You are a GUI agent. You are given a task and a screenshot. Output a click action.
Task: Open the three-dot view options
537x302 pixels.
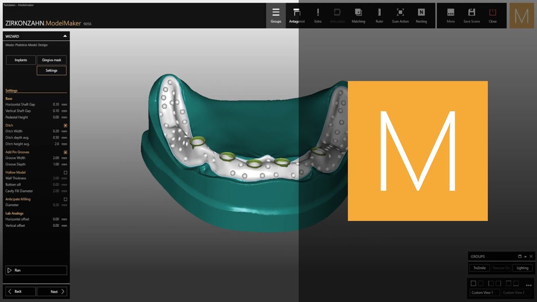click(x=529, y=285)
